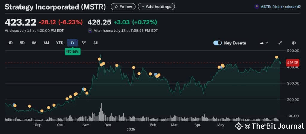Click the Strategy Incorporated (MSTR) title
The image size is (306, 134).
pyautogui.click(x=55, y=7)
